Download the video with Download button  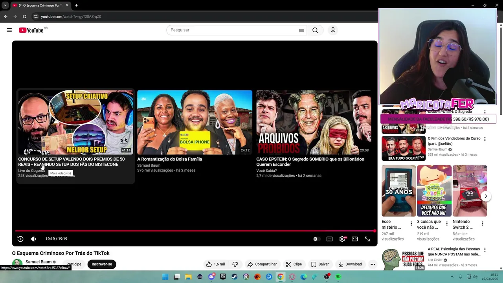(350, 264)
